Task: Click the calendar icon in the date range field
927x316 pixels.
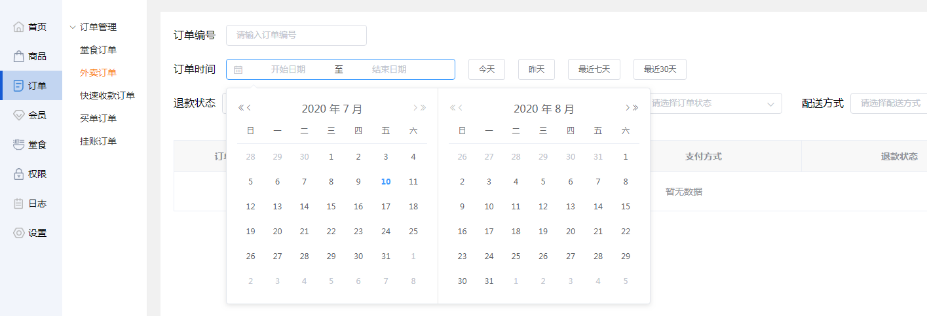Action: (x=238, y=69)
